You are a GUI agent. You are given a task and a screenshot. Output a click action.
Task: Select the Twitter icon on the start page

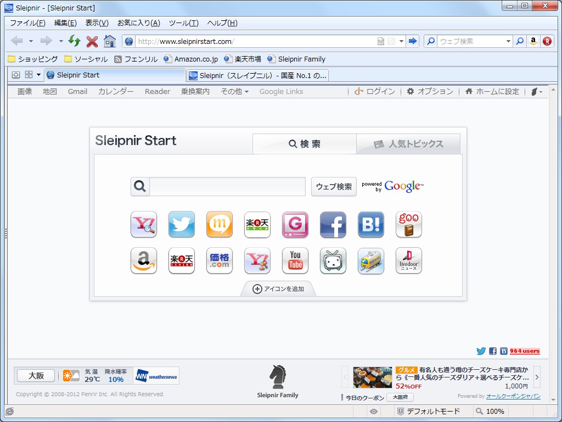pyautogui.click(x=181, y=224)
